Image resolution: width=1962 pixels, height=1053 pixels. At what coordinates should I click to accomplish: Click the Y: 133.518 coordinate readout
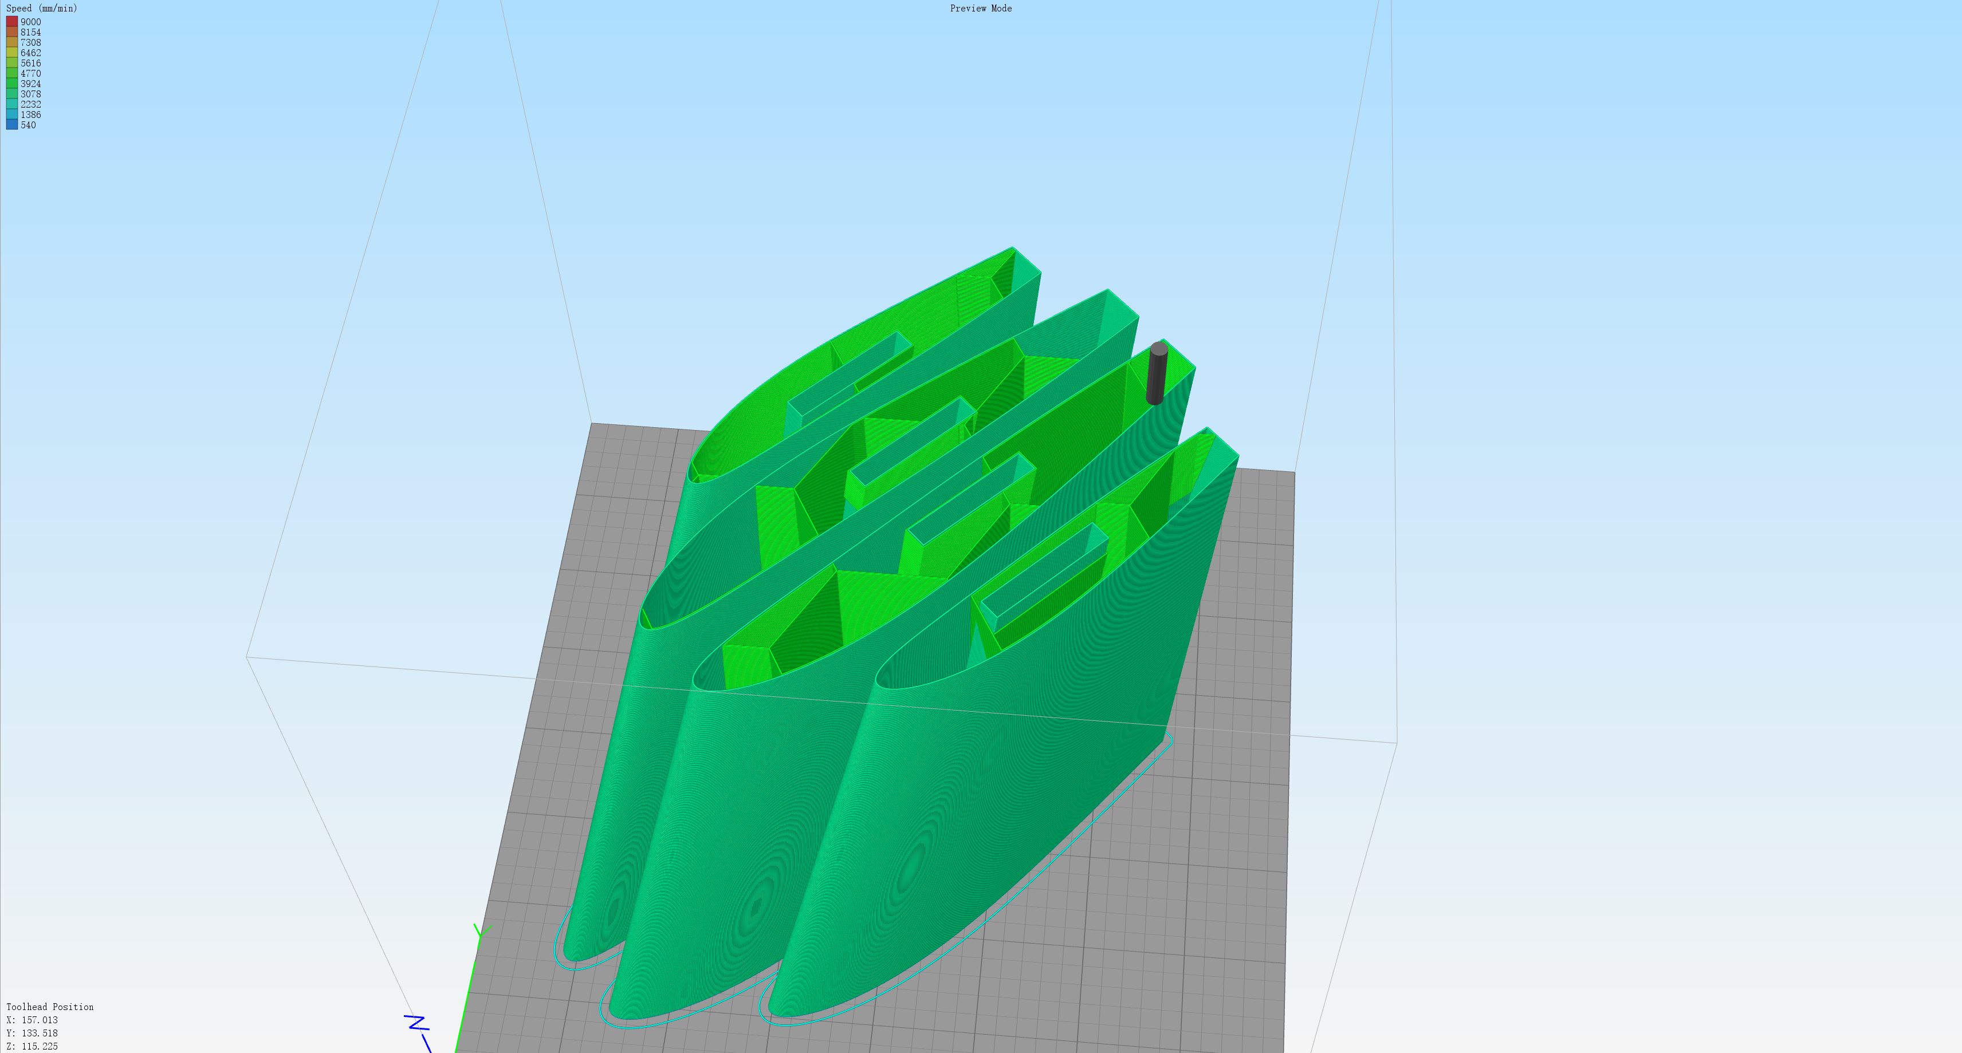(32, 1033)
